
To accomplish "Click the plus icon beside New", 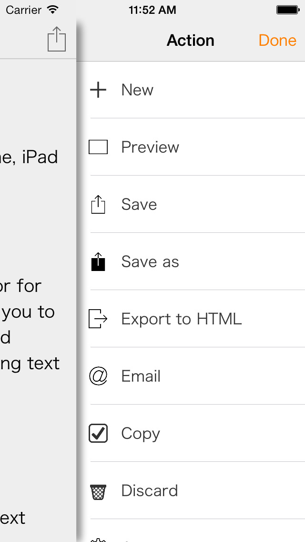I will (98, 90).
